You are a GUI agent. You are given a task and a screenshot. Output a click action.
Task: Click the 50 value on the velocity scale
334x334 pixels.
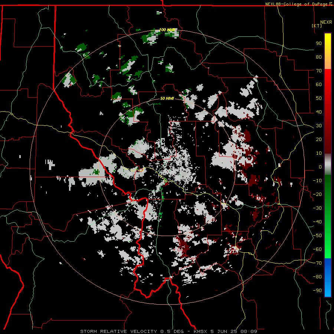click(x=319, y=98)
